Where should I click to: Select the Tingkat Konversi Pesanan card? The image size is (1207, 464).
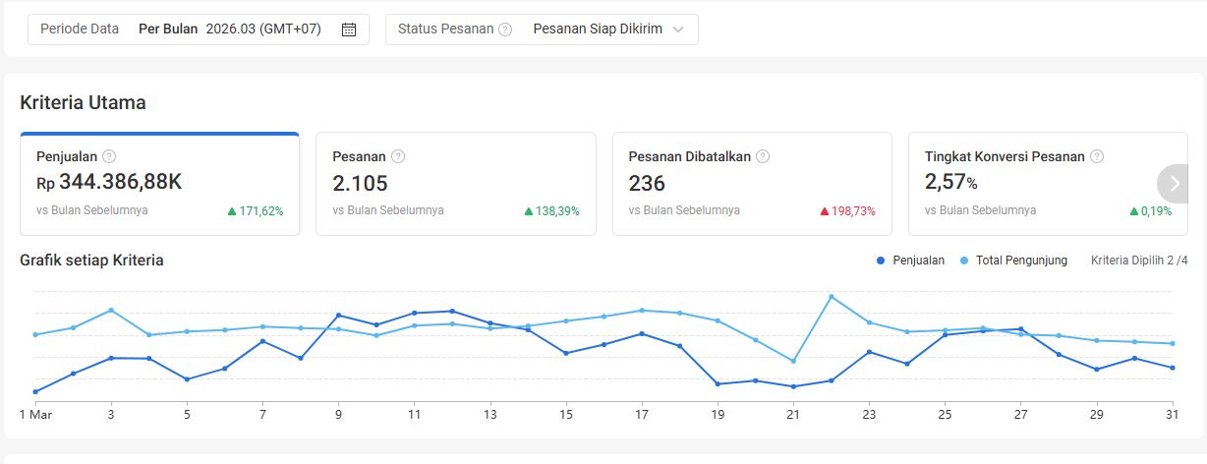[x=1032, y=184]
